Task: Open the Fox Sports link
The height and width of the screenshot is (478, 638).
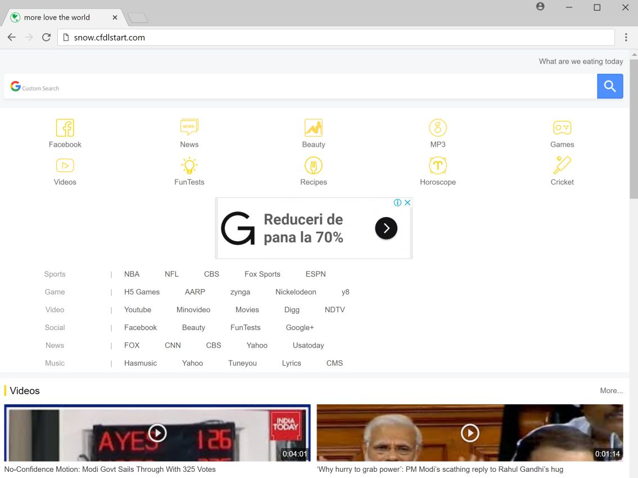Action: point(263,274)
